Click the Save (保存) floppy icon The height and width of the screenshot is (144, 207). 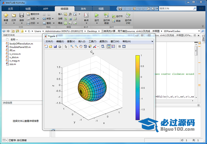click(x=21, y=15)
